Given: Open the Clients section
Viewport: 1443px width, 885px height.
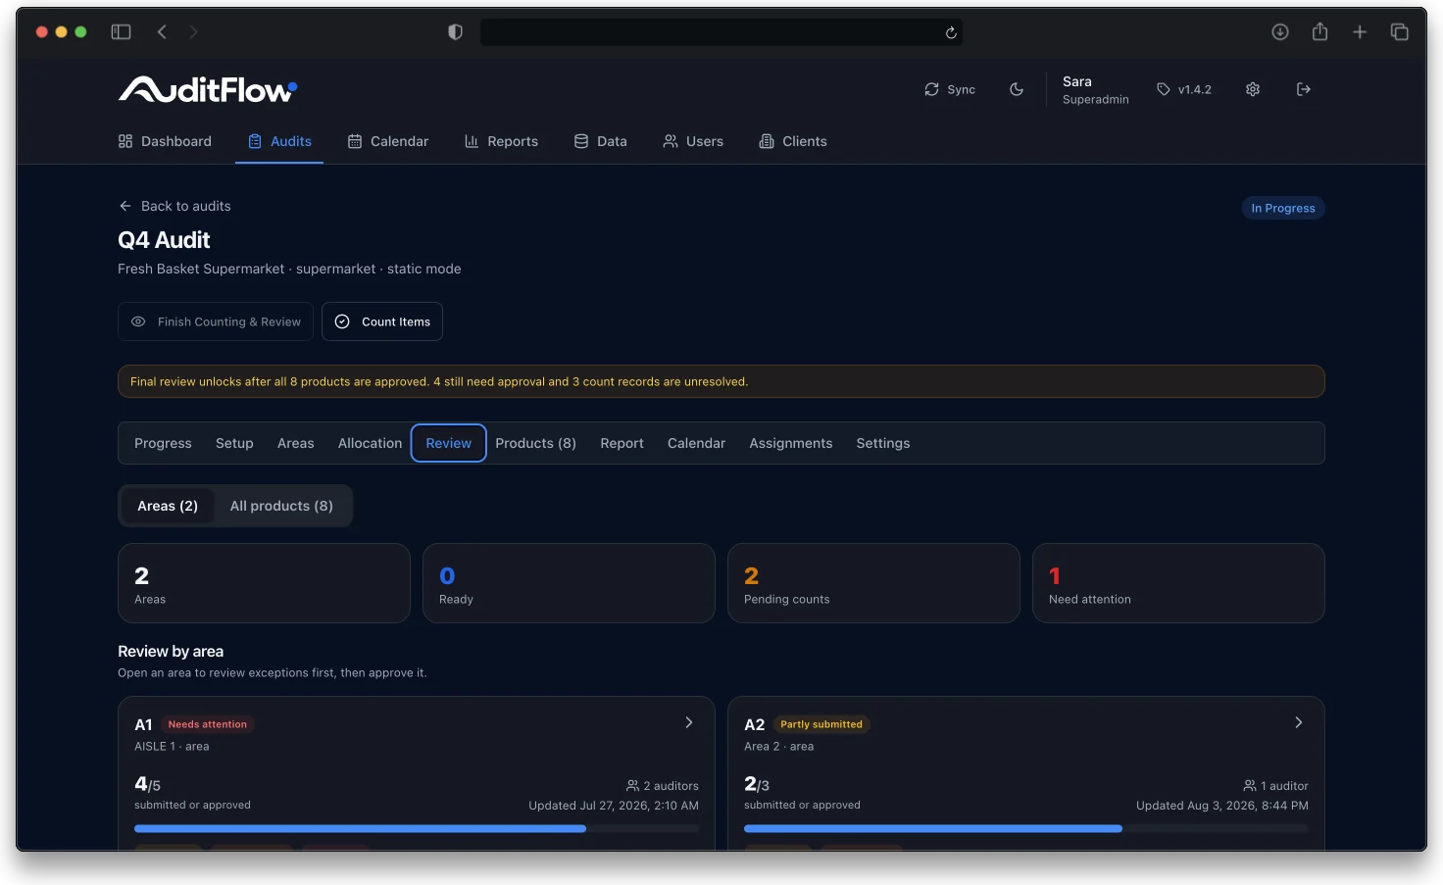Looking at the screenshot, I should tap(793, 141).
